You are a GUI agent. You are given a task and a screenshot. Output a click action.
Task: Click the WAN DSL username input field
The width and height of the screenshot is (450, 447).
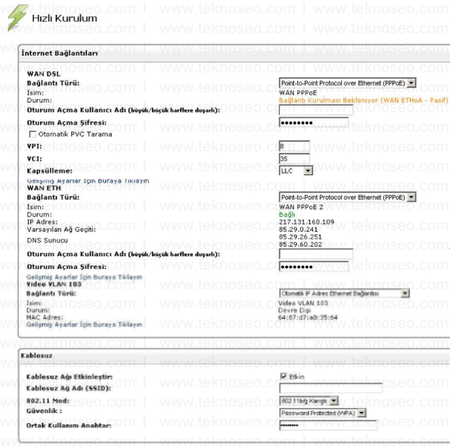316,110
